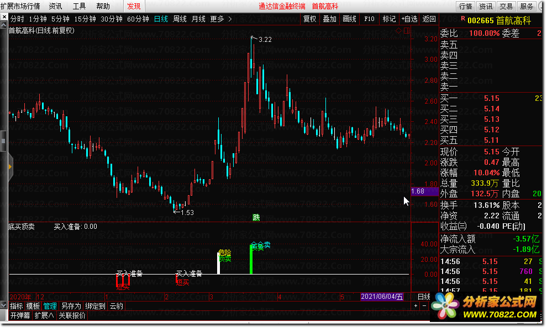Viewport: 547px width, 328px height.
Task: Select the 60分钟 period
Action: pos(138,19)
